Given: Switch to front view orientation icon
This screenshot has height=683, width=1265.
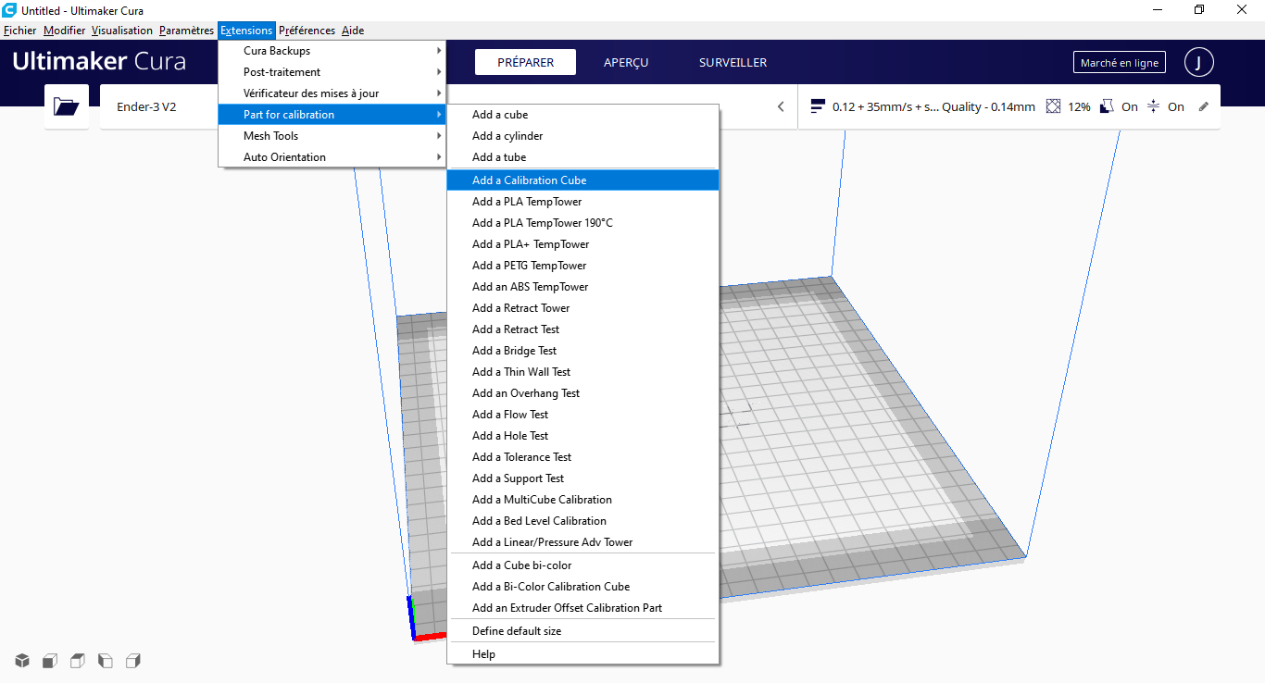Looking at the screenshot, I should (50, 661).
